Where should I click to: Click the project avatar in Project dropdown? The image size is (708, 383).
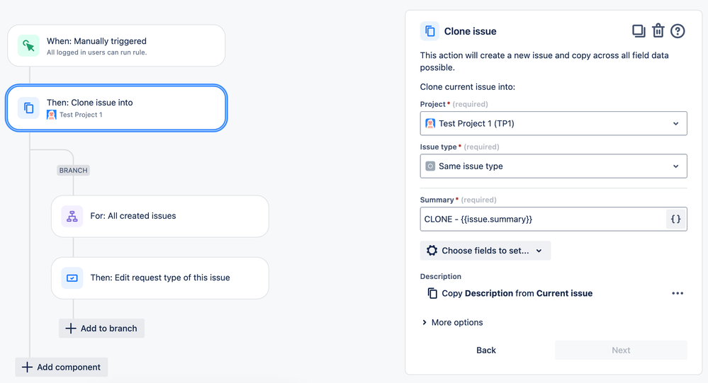(430, 123)
